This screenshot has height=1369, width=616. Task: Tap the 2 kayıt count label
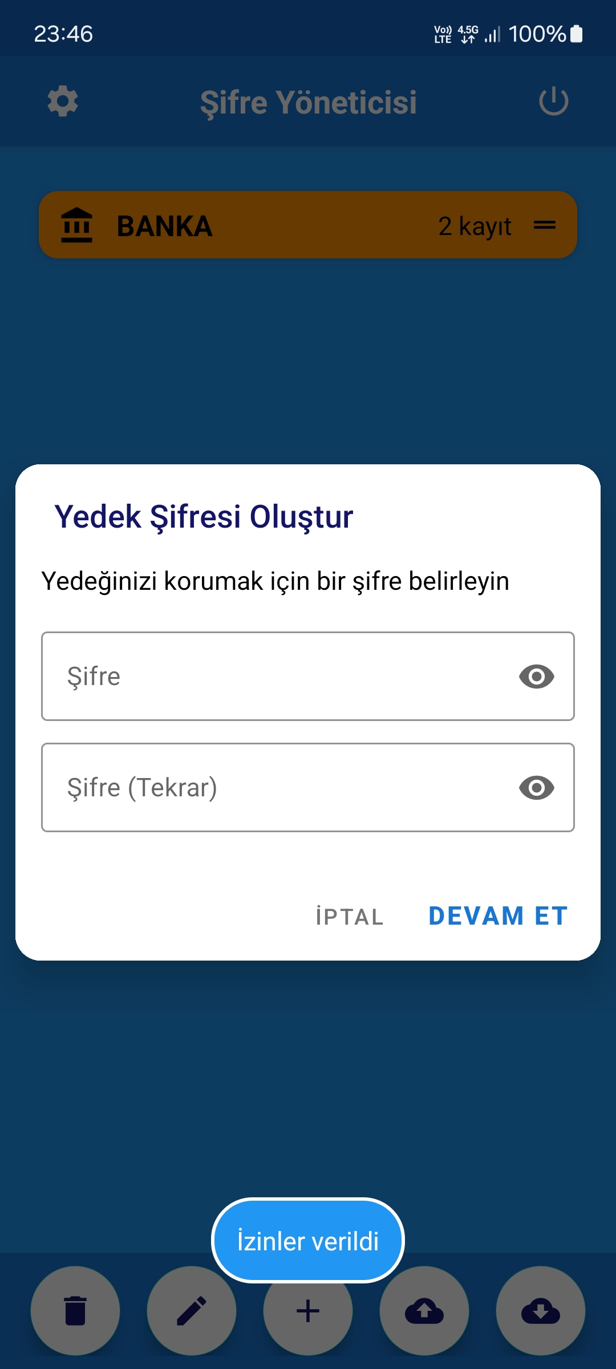click(x=475, y=226)
